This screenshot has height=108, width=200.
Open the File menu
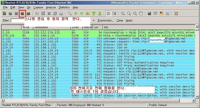tap(5, 7)
